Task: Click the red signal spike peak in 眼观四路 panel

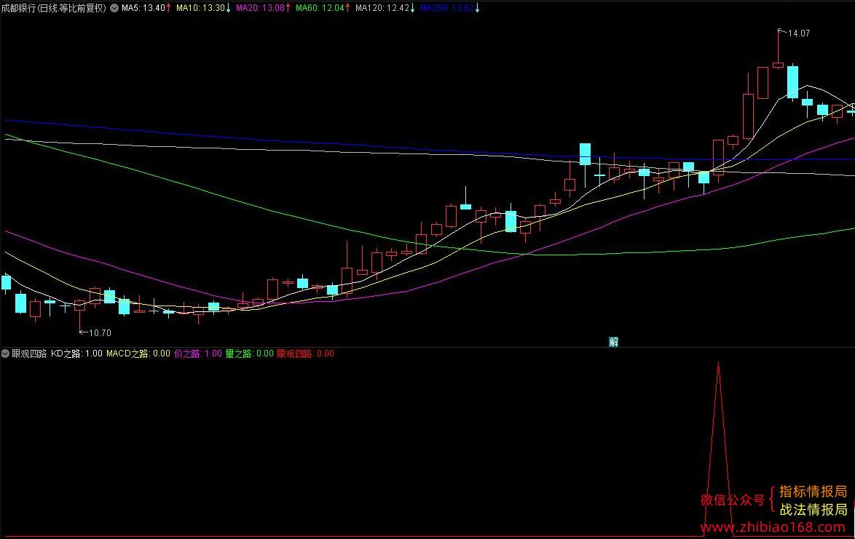Action: pyautogui.click(x=718, y=364)
